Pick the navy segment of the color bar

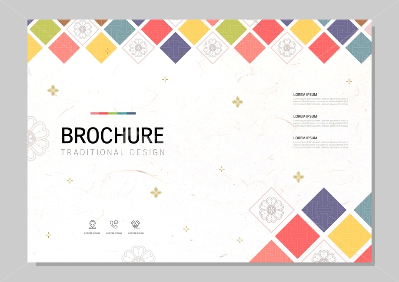pos(131,113)
